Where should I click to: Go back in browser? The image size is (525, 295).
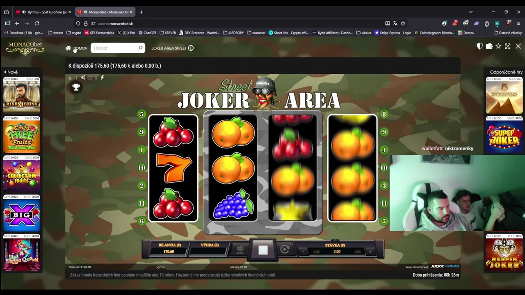17,23
